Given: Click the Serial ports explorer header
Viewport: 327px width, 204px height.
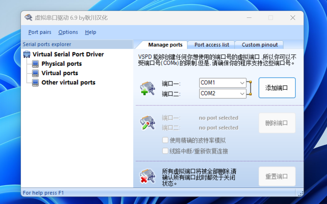Looking at the screenshot, I should pyautogui.click(x=77, y=44).
